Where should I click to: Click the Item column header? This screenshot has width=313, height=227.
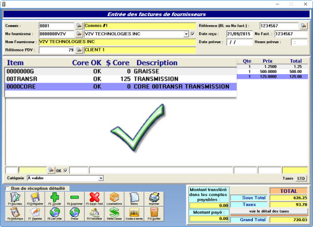point(15,63)
